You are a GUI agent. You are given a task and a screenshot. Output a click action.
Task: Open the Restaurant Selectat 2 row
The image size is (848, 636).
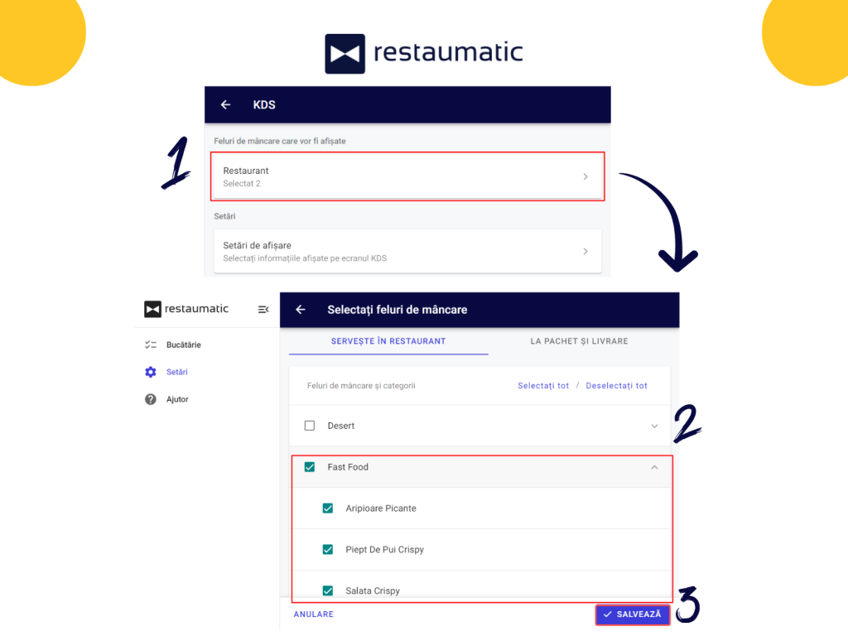click(x=407, y=177)
